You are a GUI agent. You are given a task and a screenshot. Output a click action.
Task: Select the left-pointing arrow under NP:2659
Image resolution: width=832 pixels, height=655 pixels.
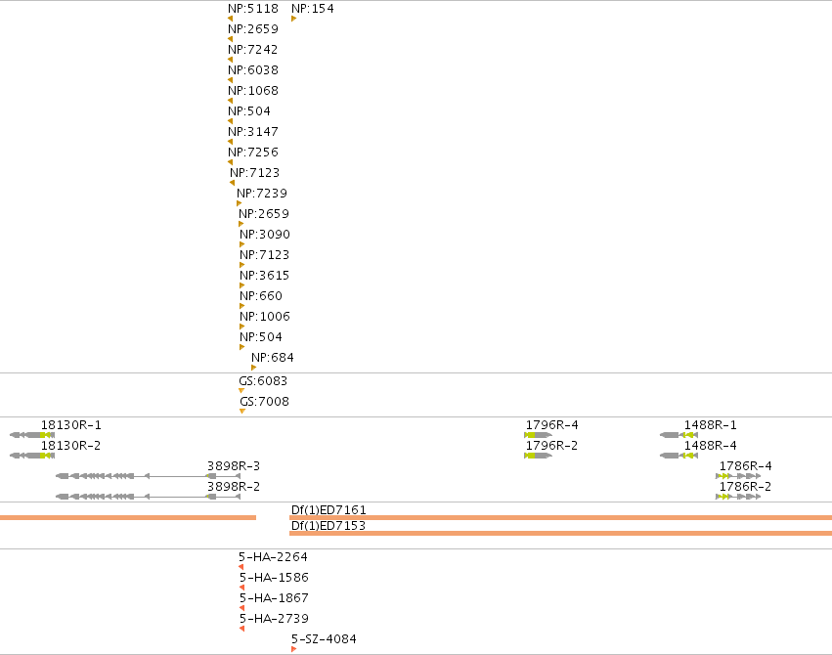(x=231, y=39)
